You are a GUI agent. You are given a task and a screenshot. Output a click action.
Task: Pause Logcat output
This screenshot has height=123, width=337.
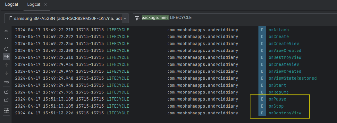[x=6, y=40]
